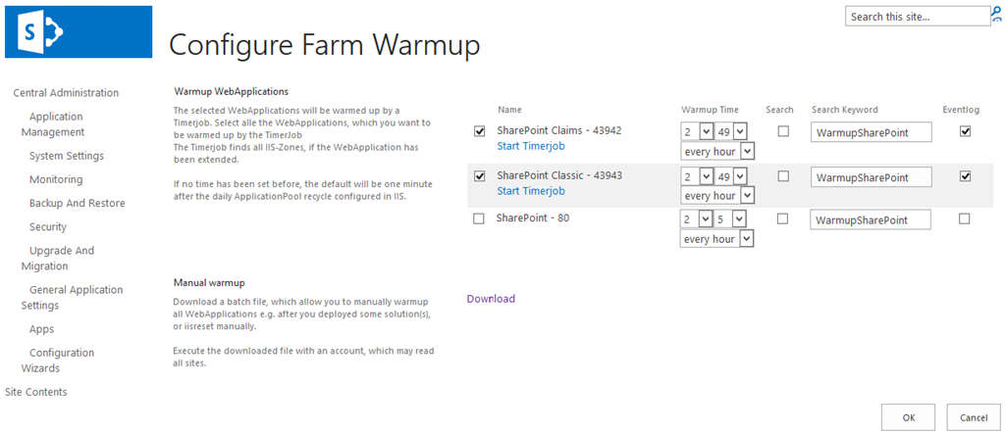Enable Search for SharePoint - 80
The height and width of the screenshot is (434, 1005).
pyautogui.click(x=782, y=218)
